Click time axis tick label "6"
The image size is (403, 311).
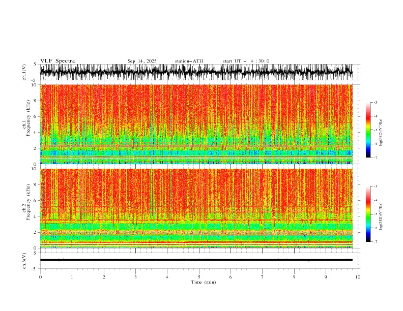pyautogui.click(x=231, y=277)
